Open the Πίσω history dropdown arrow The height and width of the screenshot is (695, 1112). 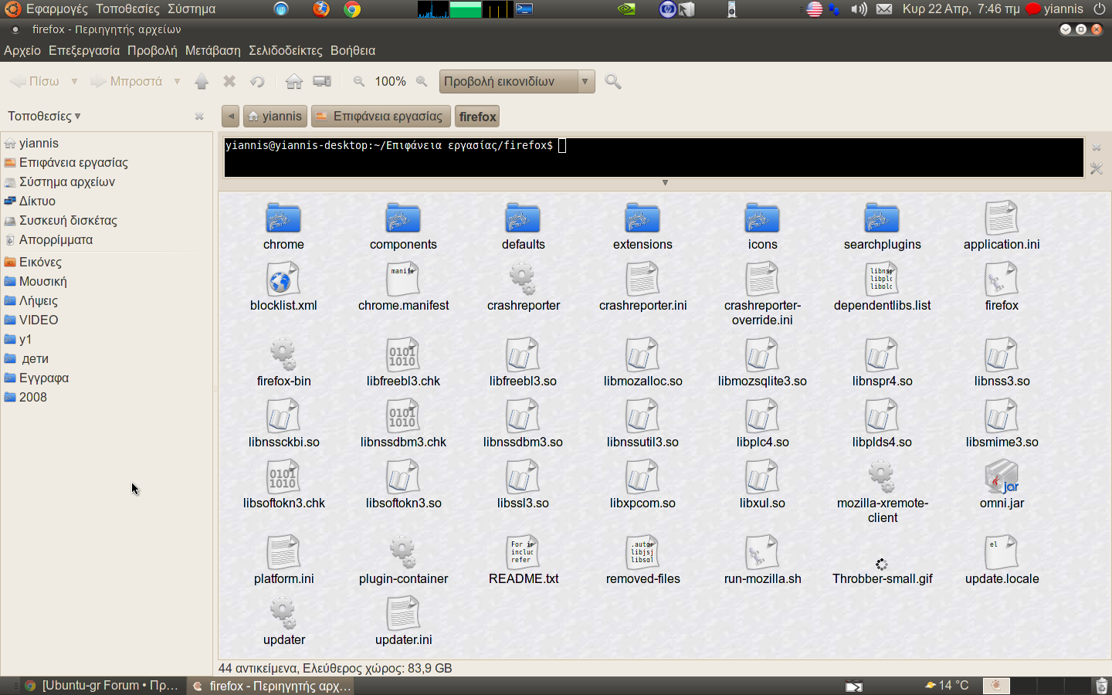tap(74, 82)
